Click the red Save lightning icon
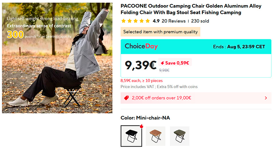Viewport: 273px width, 151px height. pos(162,63)
